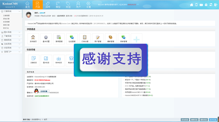This screenshot has width=219, height=122.
Task: Open the 论坛管理 chat bubbles shortcut
Action: [72, 39]
